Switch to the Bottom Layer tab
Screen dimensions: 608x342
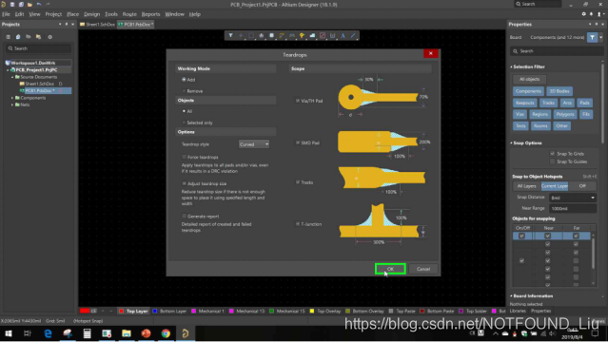pyautogui.click(x=169, y=311)
